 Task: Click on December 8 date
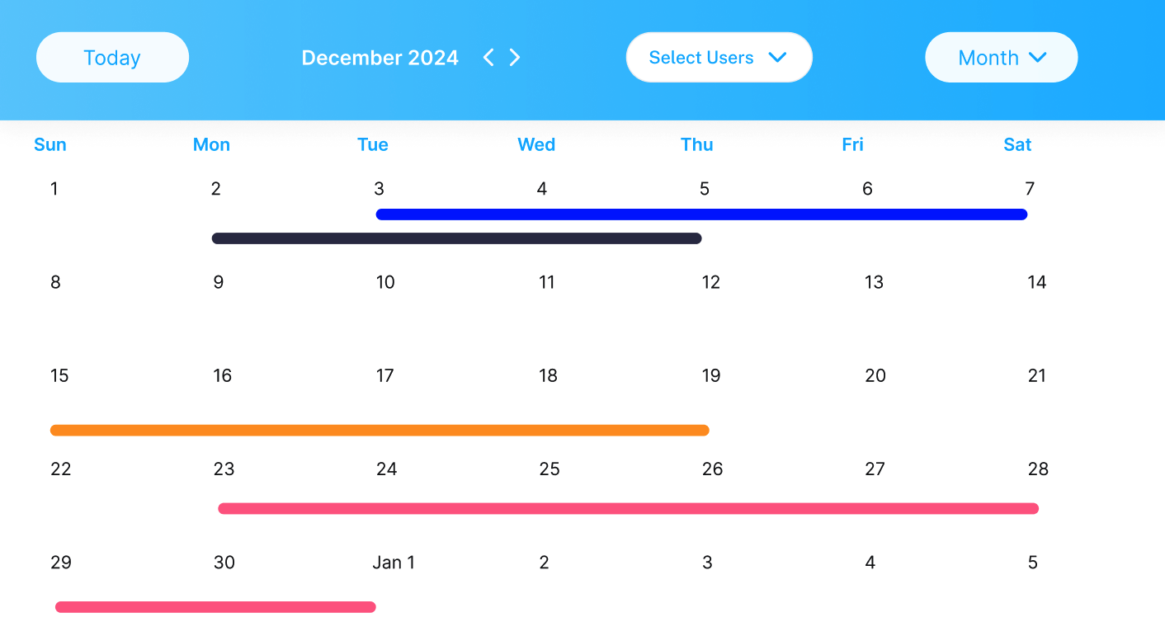(x=55, y=282)
